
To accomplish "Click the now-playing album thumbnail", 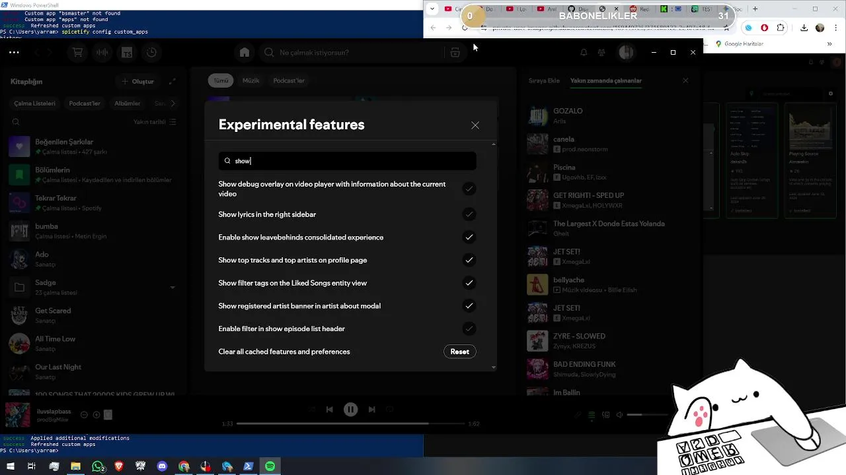I will (x=18, y=415).
